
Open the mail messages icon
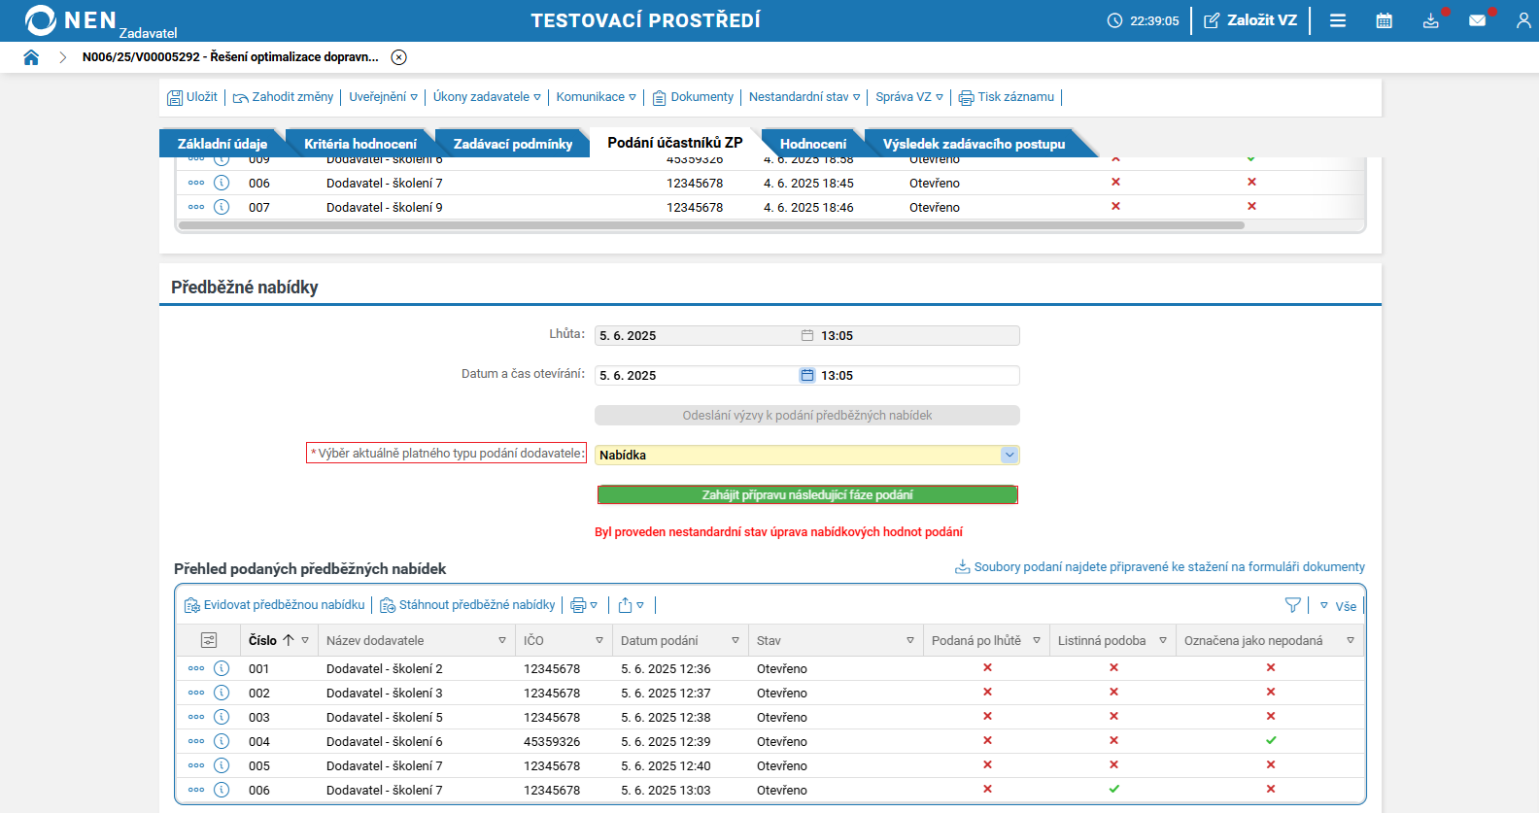(1477, 20)
